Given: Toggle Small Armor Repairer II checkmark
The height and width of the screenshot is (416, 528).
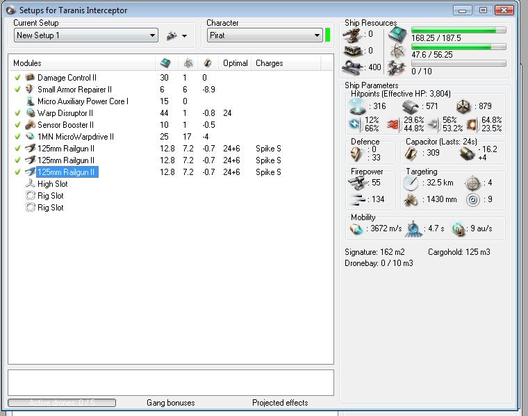Looking at the screenshot, I should pyautogui.click(x=17, y=89).
